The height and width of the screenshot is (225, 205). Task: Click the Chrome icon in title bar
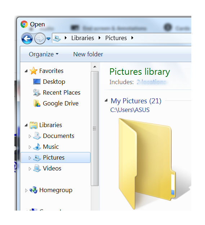[x=24, y=24]
